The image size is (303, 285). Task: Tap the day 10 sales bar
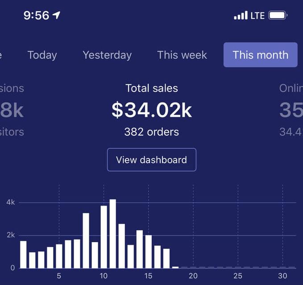(x=104, y=237)
